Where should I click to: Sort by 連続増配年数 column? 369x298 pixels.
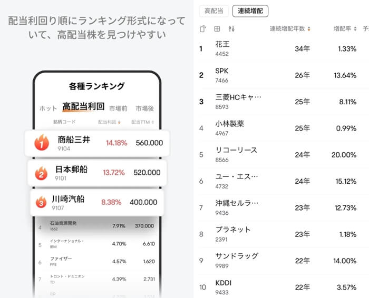(290, 28)
